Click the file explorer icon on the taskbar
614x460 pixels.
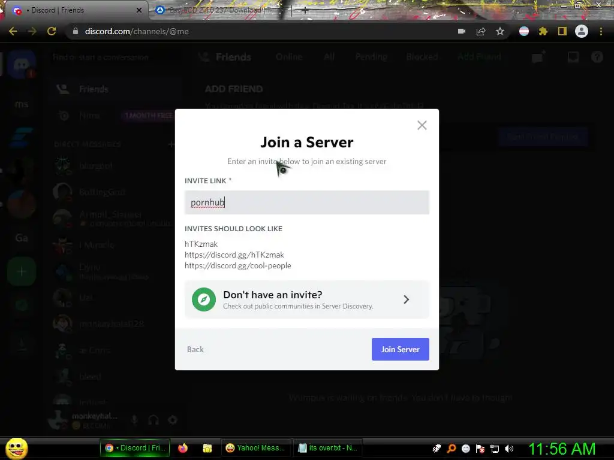207,448
